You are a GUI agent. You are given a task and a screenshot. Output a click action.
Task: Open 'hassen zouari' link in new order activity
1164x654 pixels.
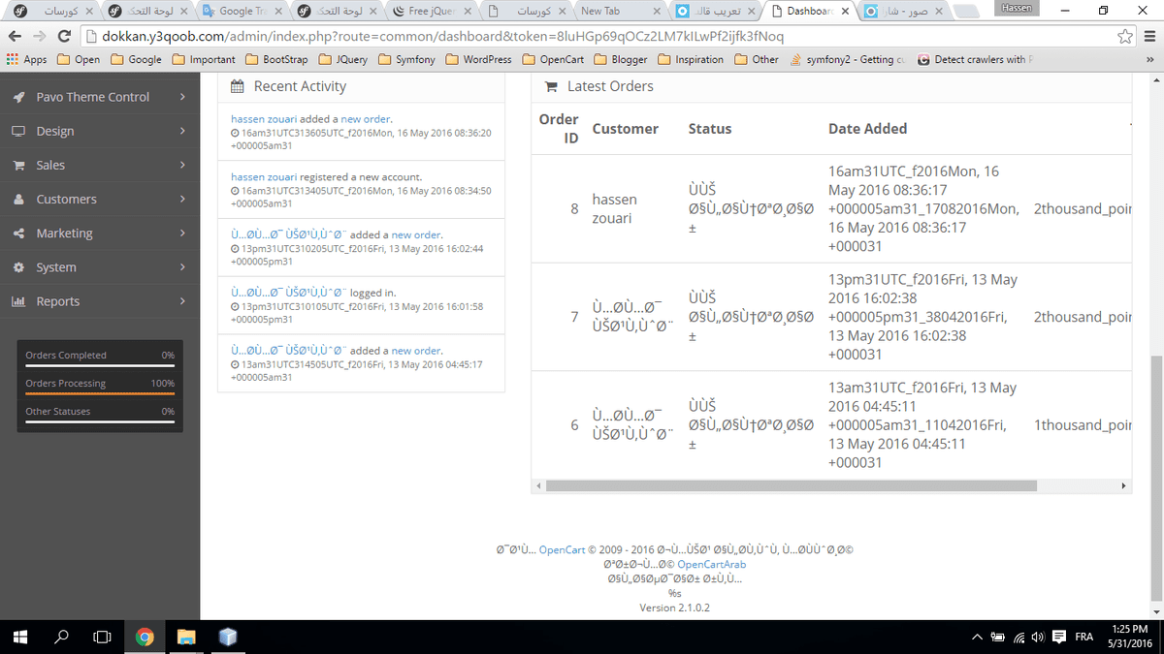[x=264, y=119]
